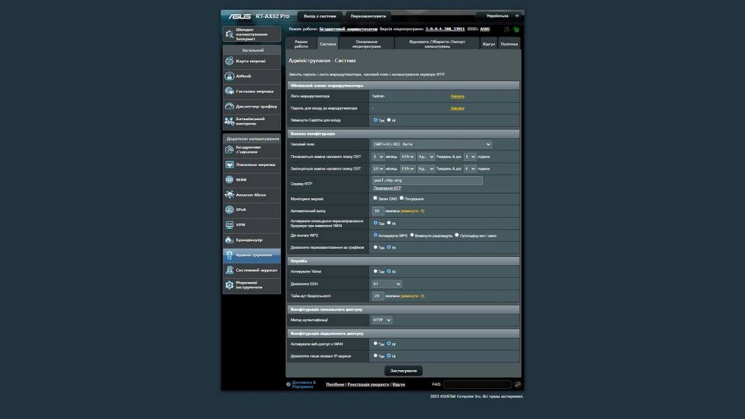
Task: Enable the Запит DNS checkbox
Action: click(375, 198)
